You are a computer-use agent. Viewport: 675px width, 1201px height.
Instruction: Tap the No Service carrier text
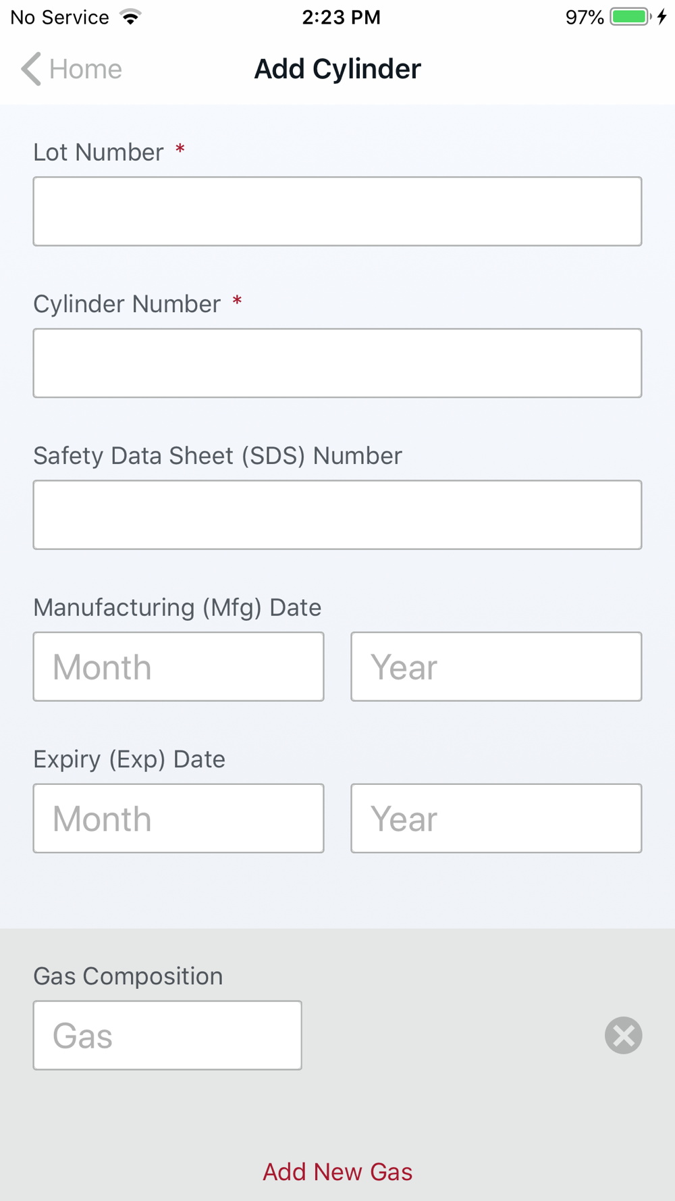[59, 17]
